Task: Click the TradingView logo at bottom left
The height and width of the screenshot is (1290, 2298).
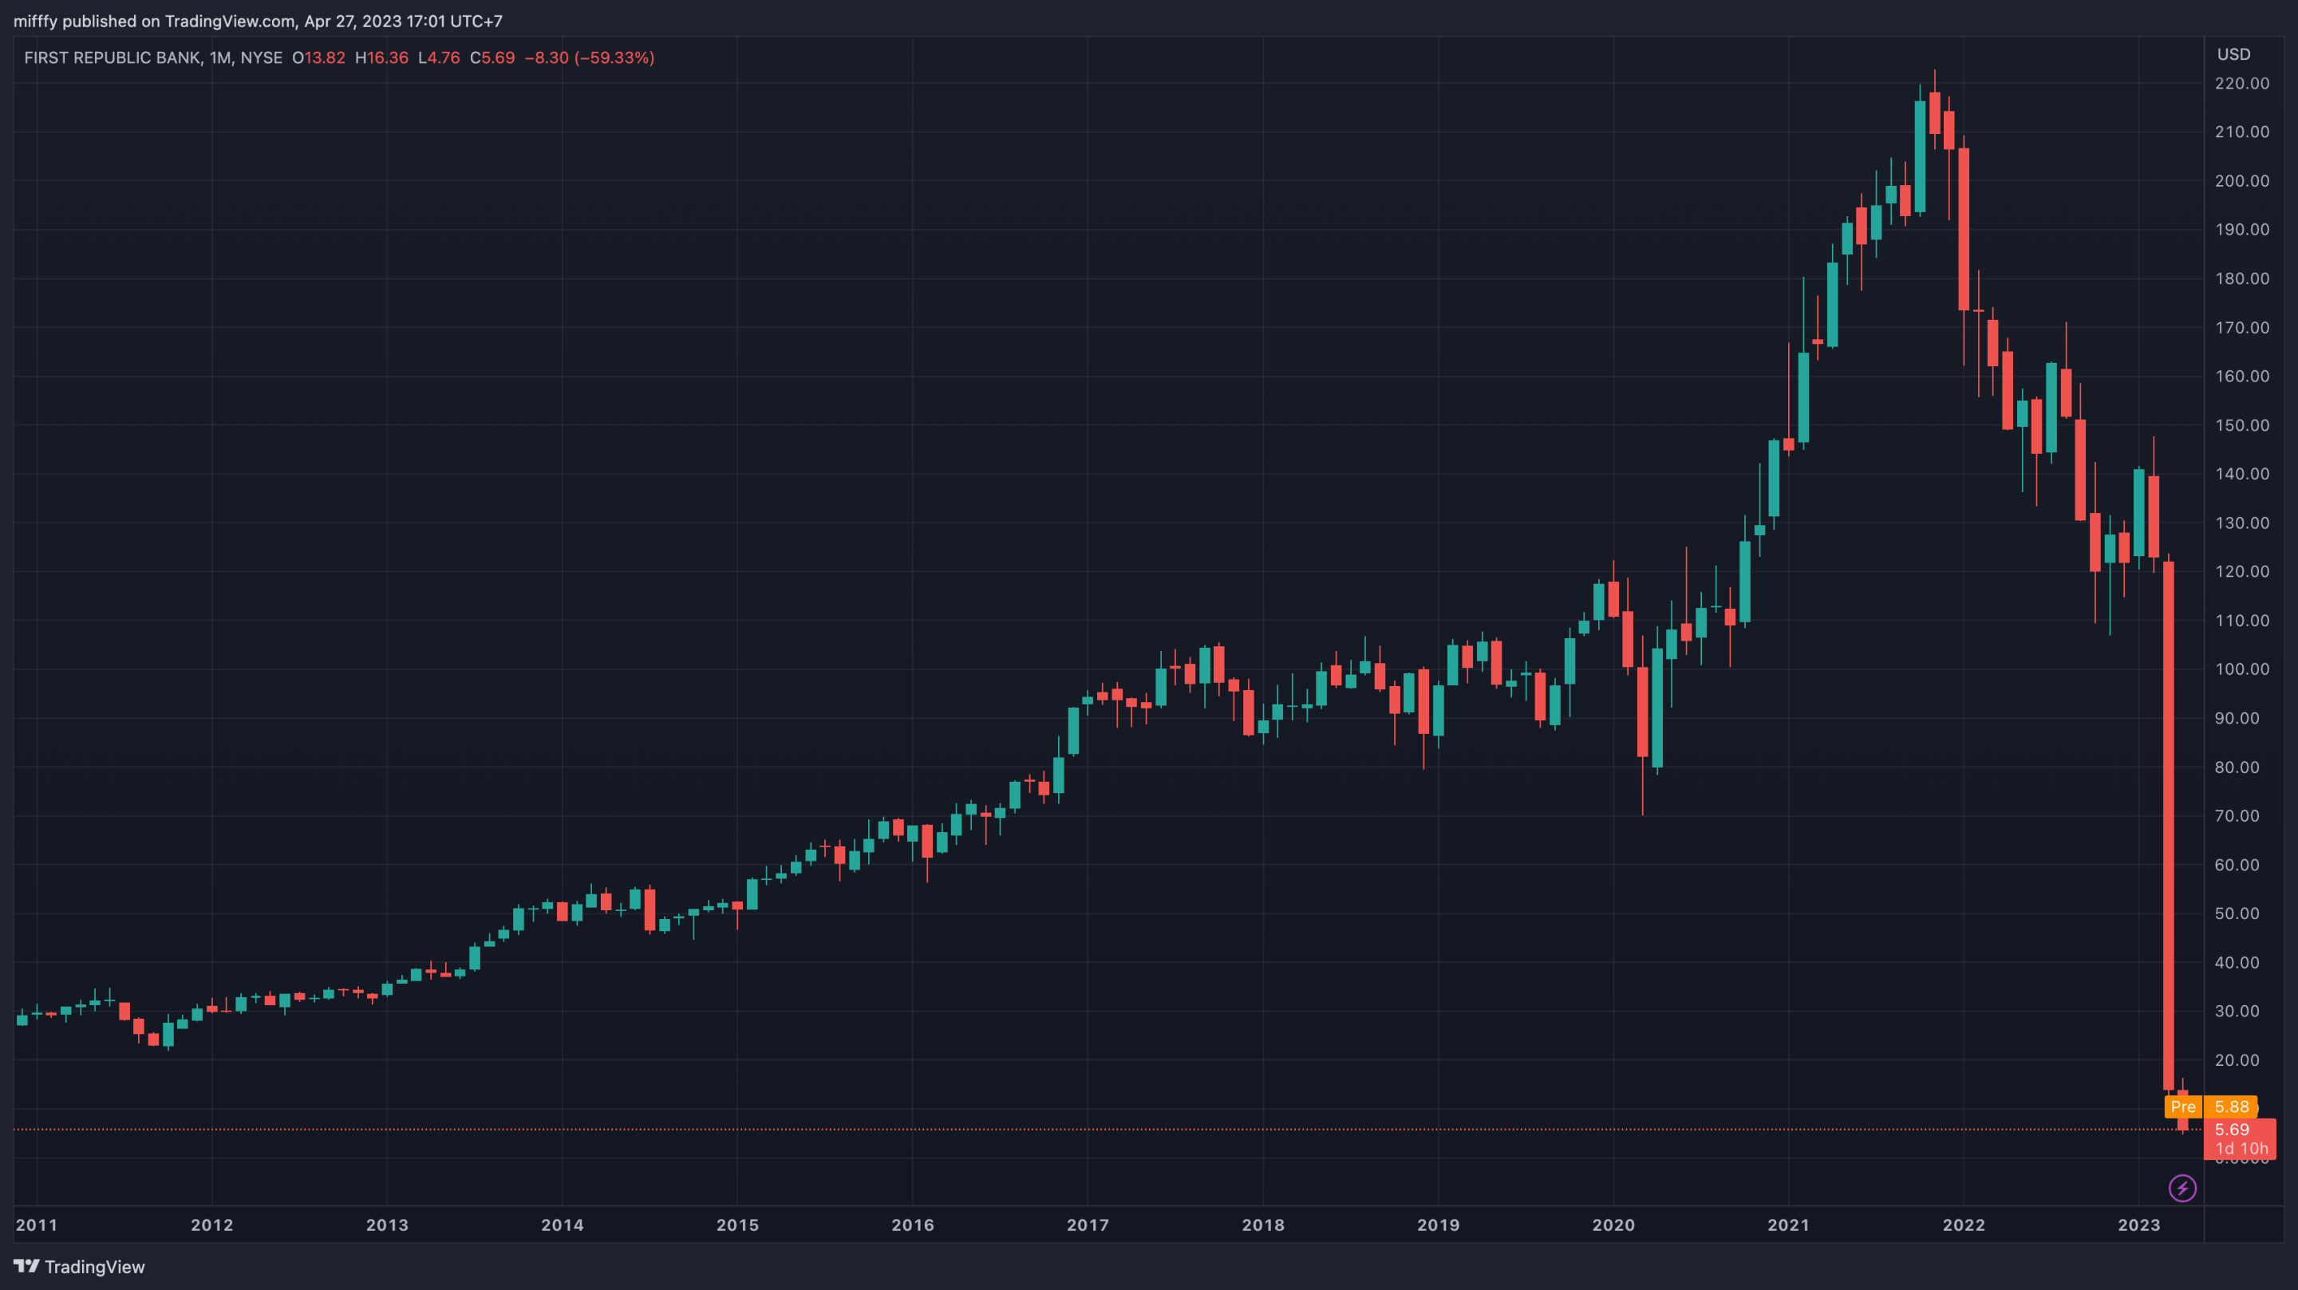Action: click(78, 1267)
